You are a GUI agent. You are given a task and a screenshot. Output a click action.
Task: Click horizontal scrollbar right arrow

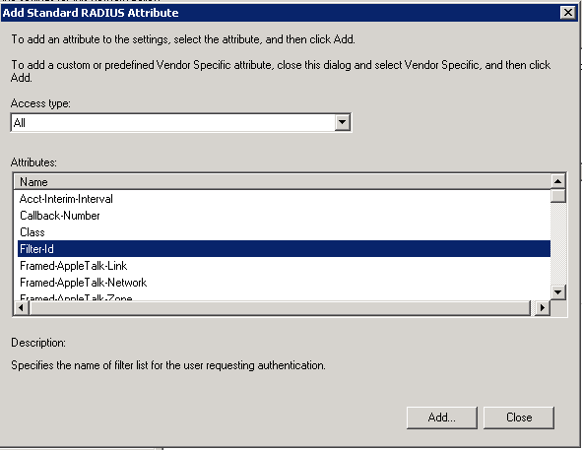pyautogui.click(x=543, y=307)
